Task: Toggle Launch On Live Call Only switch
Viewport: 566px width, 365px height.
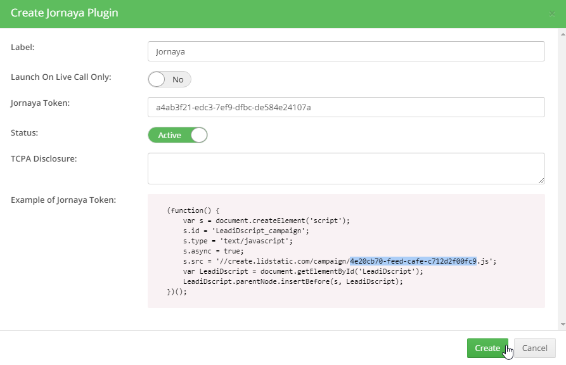Action: 169,79
